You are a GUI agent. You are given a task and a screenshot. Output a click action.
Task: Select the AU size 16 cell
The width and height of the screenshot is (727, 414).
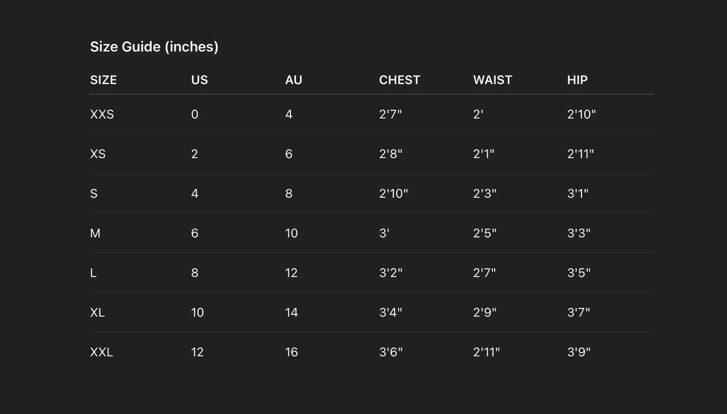click(291, 352)
